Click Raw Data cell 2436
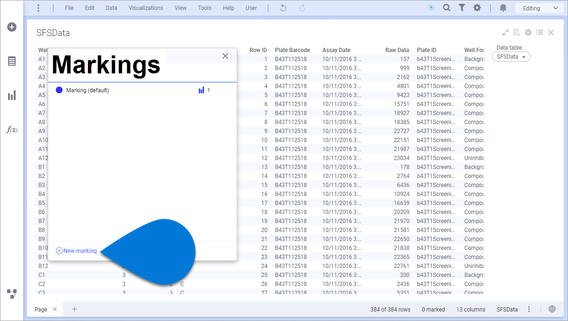The image size is (568, 321). click(403, 284)
